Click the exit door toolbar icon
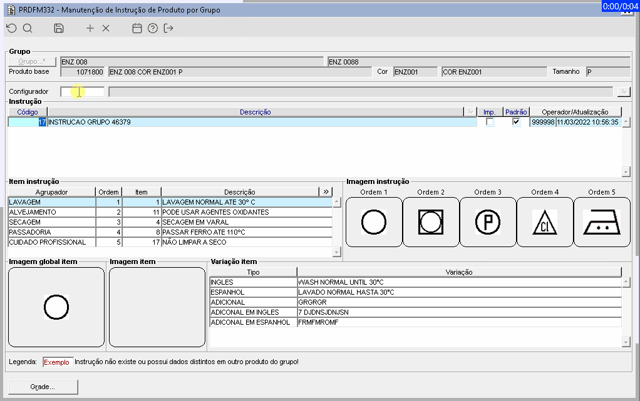Screen dimensions: 640x401 point(168,28)
